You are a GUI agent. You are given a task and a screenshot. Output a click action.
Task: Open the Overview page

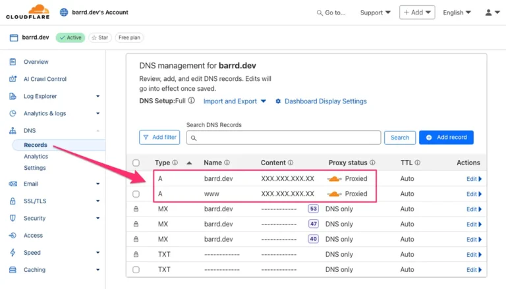coord(36,62)
